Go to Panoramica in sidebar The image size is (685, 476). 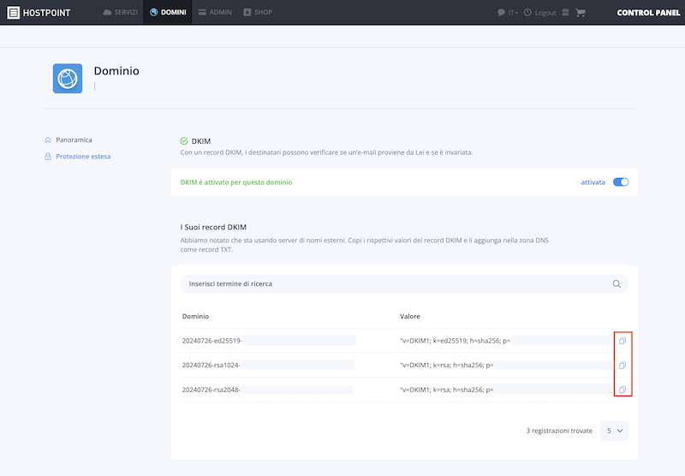click(74, 140)
